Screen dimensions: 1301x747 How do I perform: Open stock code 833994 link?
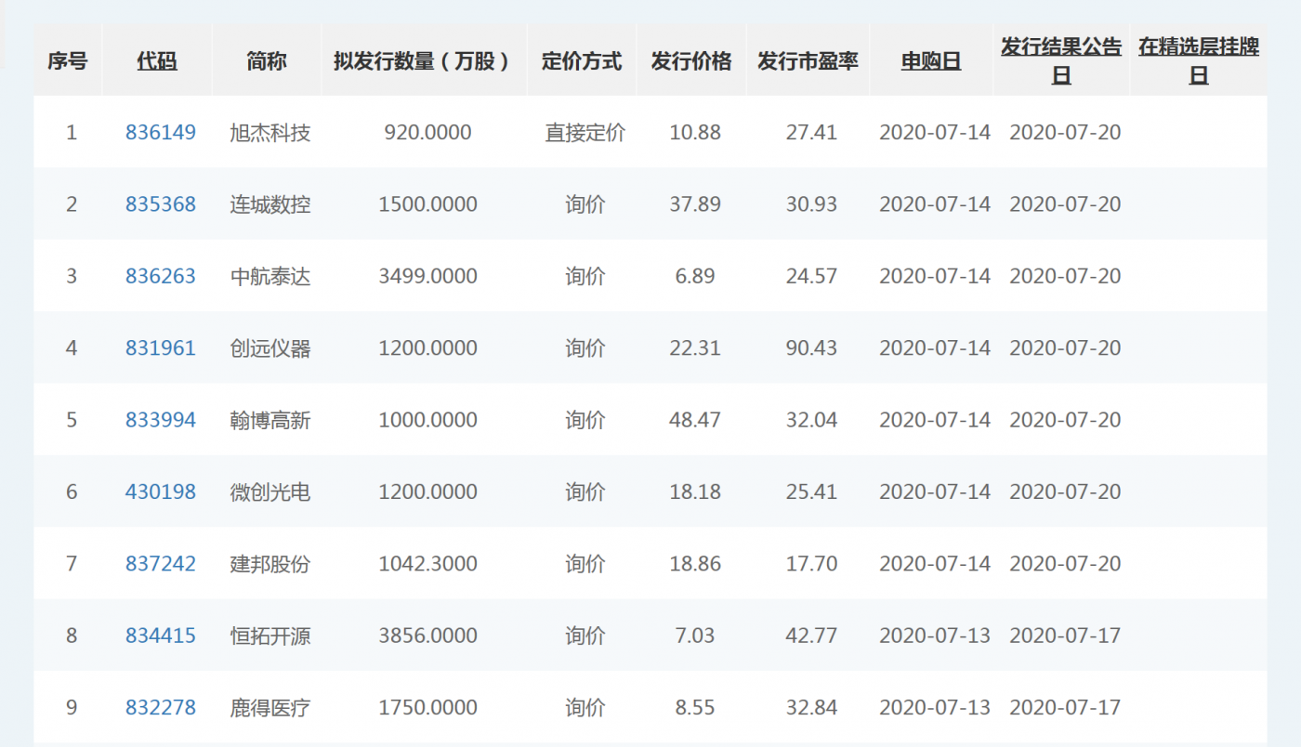161,420
